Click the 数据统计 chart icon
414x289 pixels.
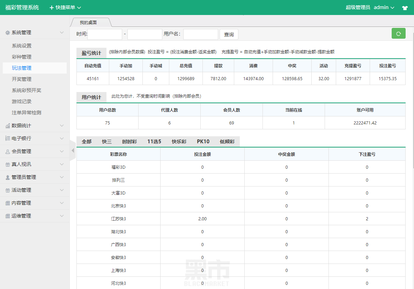[8, 126]
